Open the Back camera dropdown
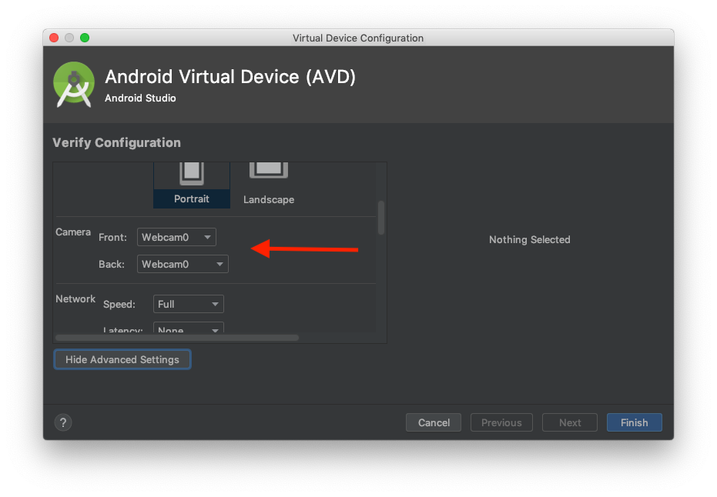This screenshot has width=717, height=497. pos(183,264)
